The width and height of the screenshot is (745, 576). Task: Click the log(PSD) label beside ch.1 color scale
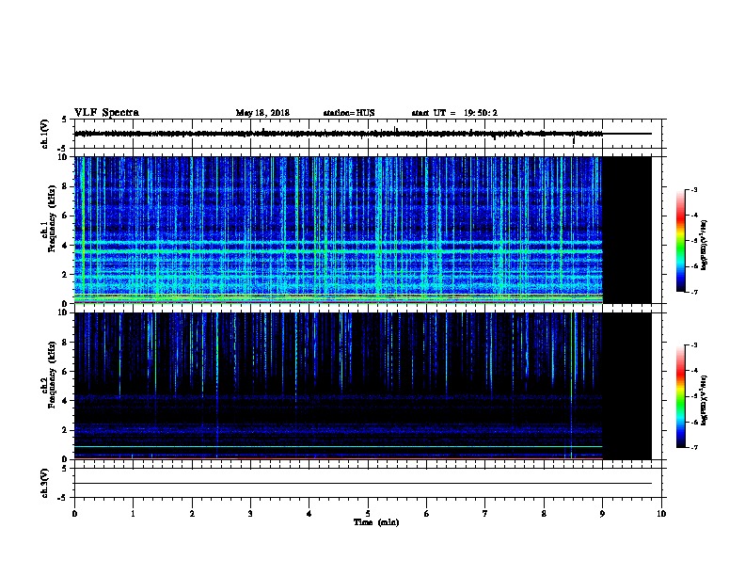(705, 245)
